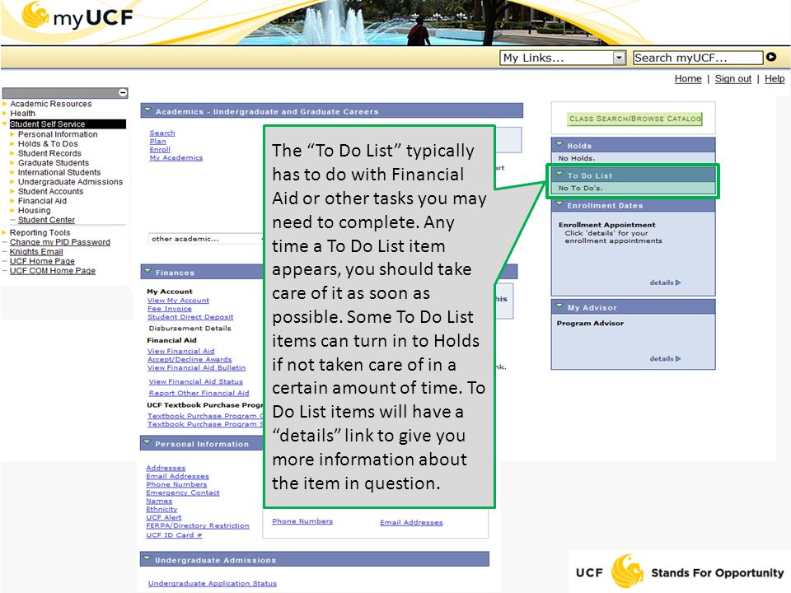Open the UCF Home Page link
791x593 pixels.
[42, 262]
